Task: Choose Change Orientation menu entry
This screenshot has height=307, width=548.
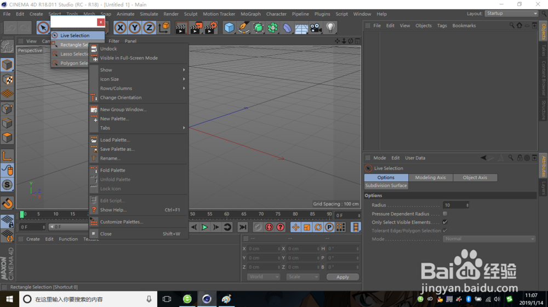Action: tap(139, 98)
